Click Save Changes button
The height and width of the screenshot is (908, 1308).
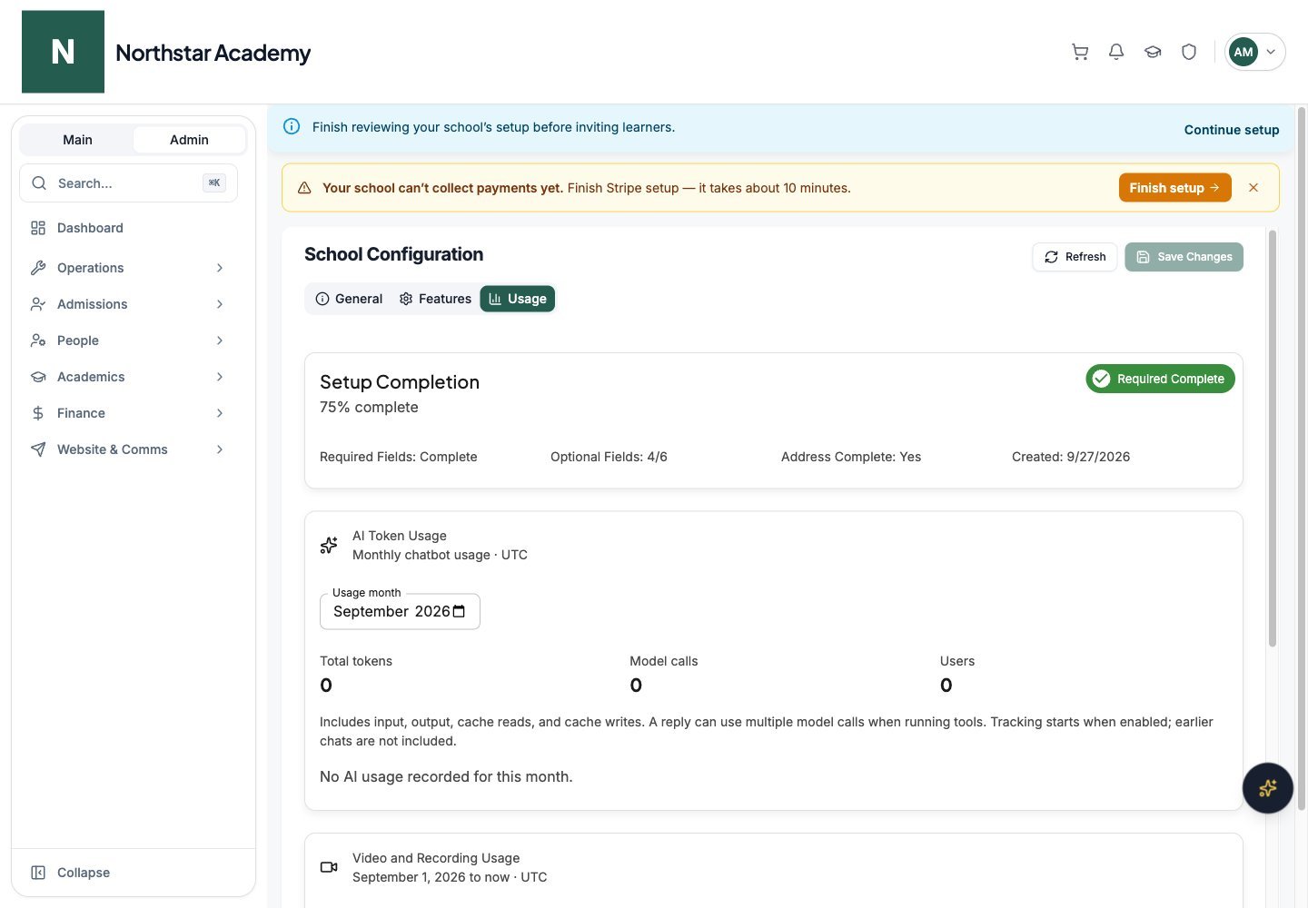pos(1184,257)
